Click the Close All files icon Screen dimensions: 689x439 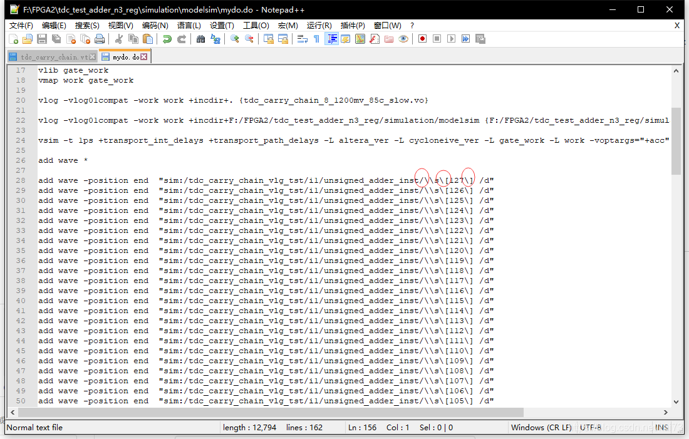86,39
